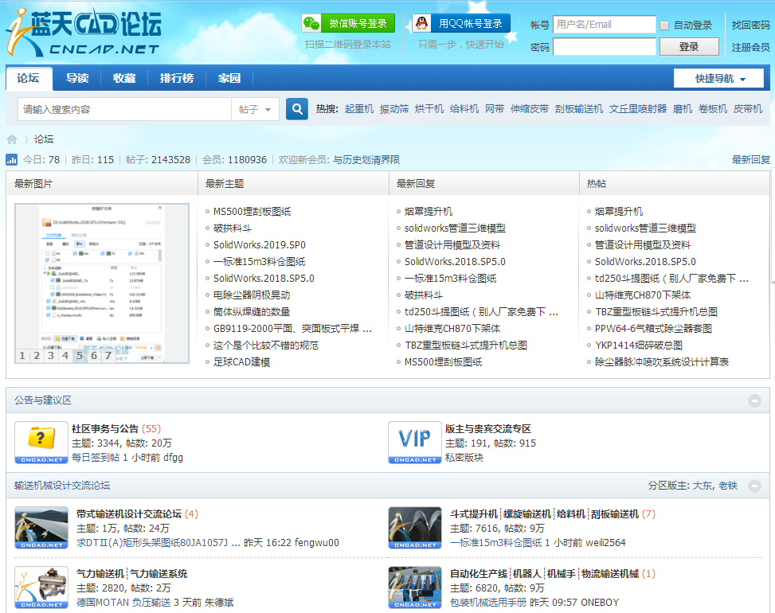Click the 蓝天CAD论坛 site logo
This screenshot has width=775, height=613.
[84, 32]
